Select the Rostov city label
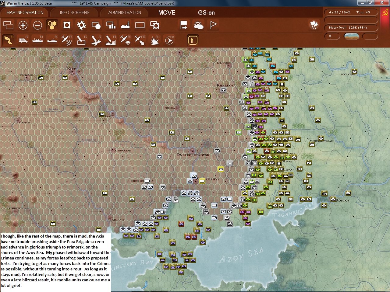The height and width of the screenshot is (292, 390). coord(343,200)
